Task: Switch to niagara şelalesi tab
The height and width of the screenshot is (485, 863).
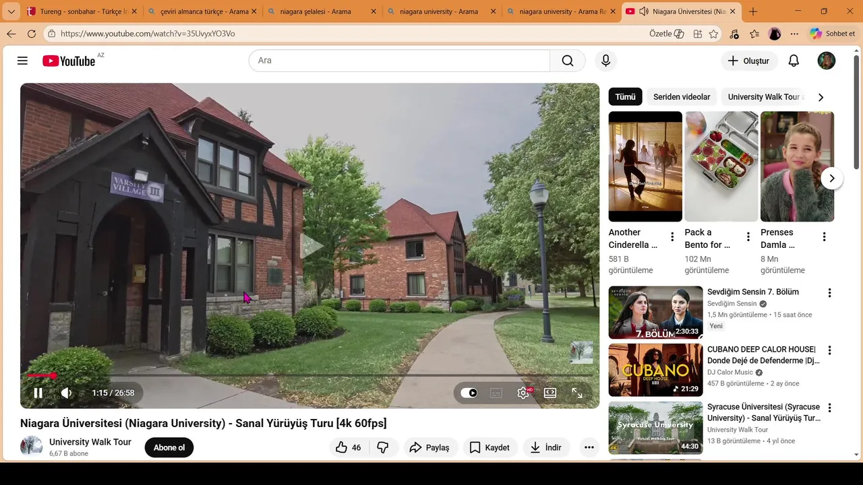Action: point(322,11)
